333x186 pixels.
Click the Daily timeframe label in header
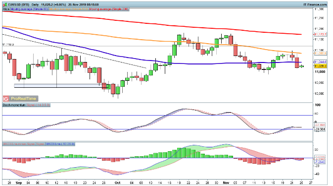tap(35, 4)
